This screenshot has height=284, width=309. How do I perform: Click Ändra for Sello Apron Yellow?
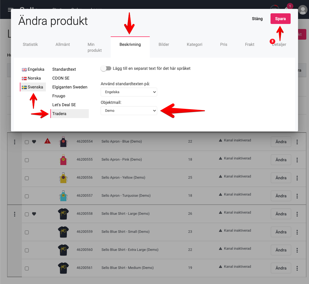point(281,178)
